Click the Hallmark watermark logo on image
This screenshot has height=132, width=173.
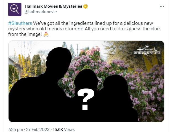(147, 50)
